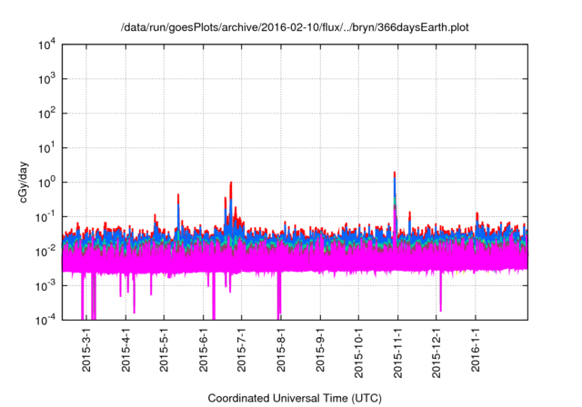This screenshot has height=407, width=582.
Task: Click the 2015-11-1 date tick label
Action: pos(397,352)
